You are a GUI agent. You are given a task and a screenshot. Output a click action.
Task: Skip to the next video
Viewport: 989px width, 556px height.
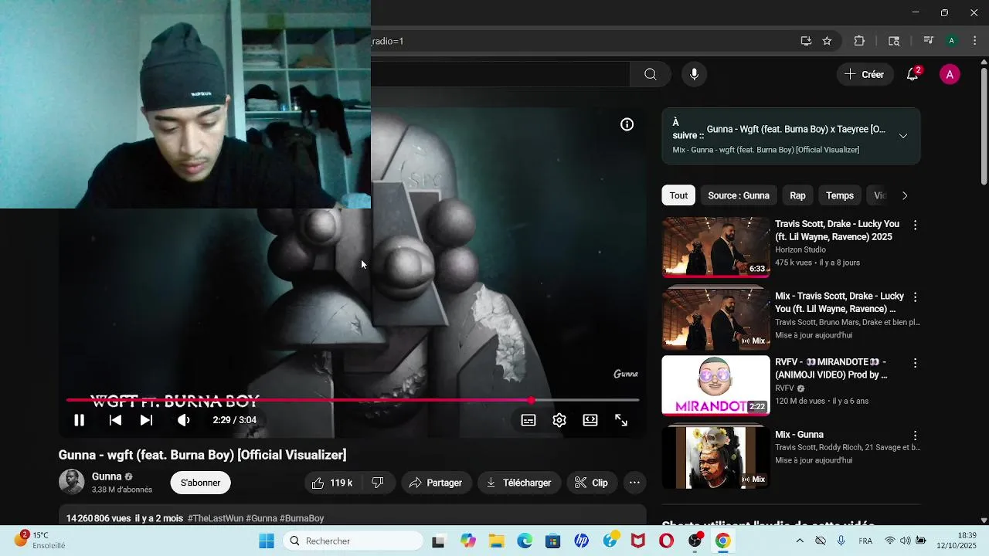point(146,420)
